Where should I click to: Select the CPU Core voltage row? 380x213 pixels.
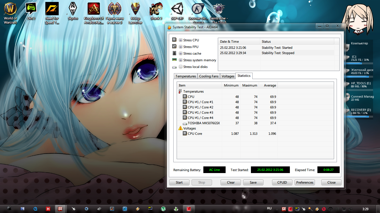(x=255, y=134)
